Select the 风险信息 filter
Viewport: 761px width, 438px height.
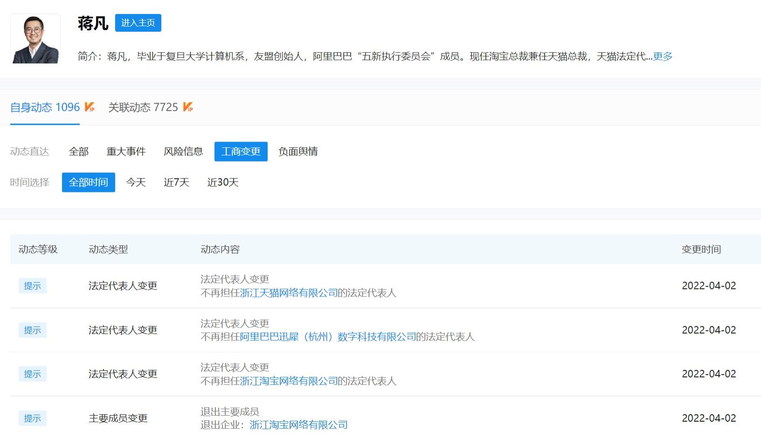183,151
